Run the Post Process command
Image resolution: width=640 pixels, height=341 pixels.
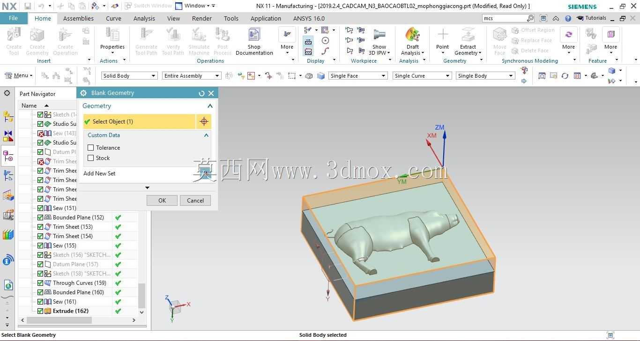223,41
